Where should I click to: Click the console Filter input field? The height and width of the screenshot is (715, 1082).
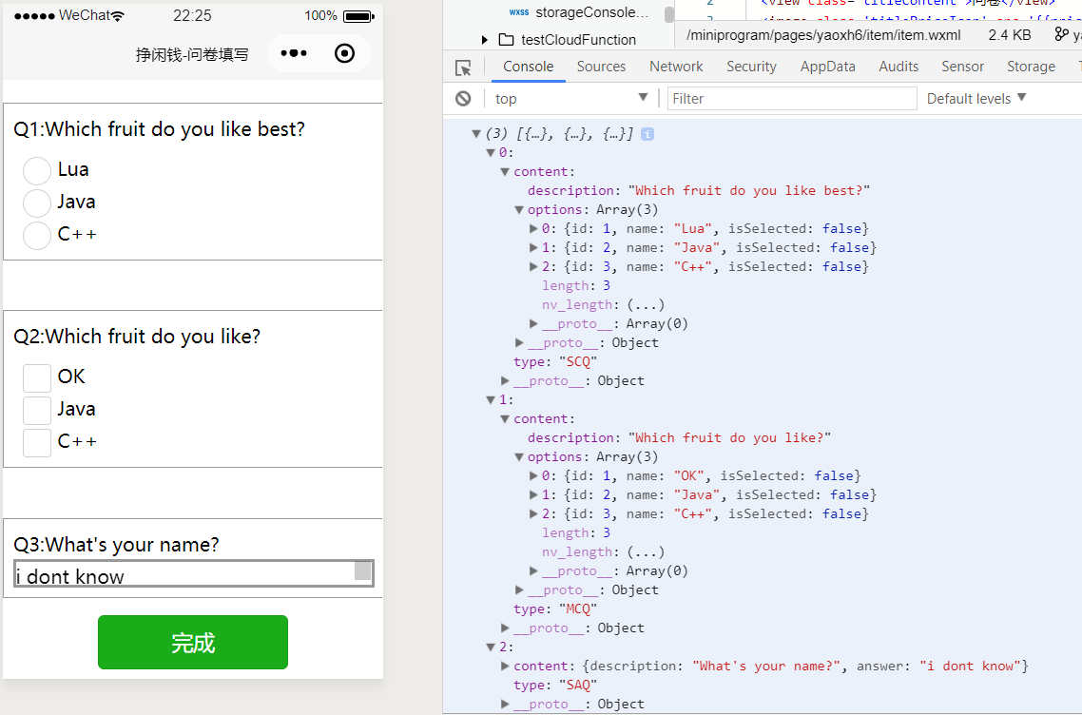coord(791,99)
